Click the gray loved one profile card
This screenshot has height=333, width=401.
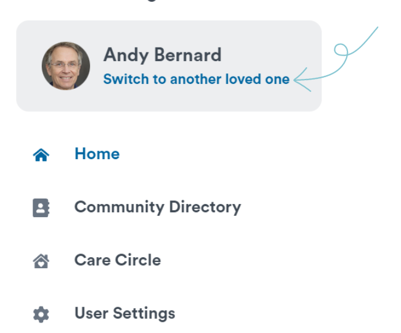point(169,66)
